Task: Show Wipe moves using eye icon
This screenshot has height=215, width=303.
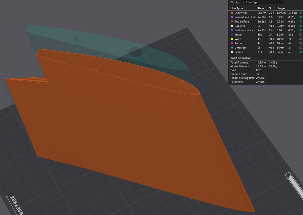Action: (300, 39)
